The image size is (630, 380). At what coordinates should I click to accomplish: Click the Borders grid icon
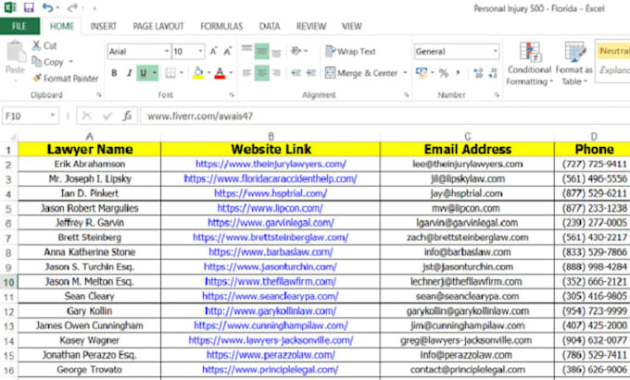pos(170,73)
